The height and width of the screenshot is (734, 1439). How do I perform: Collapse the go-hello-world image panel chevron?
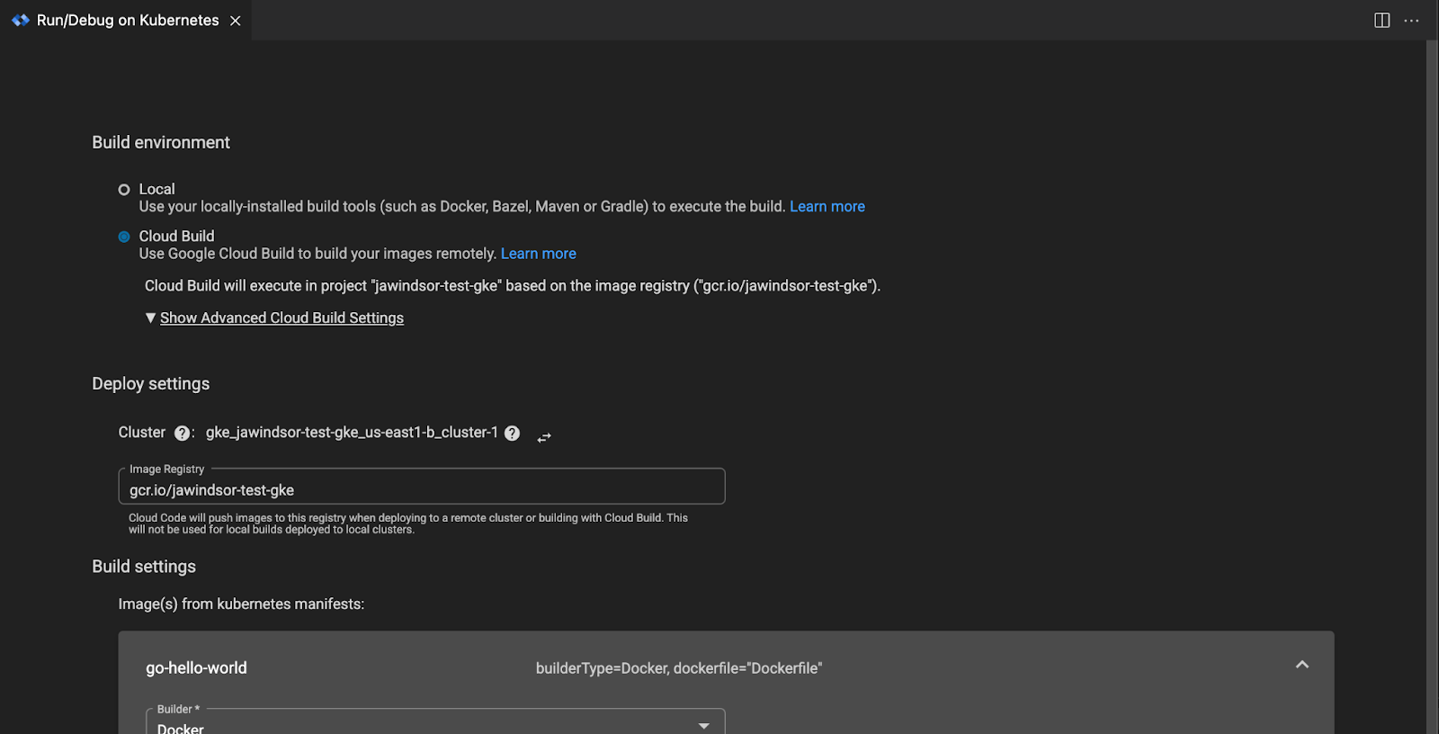coord(1301,665)
